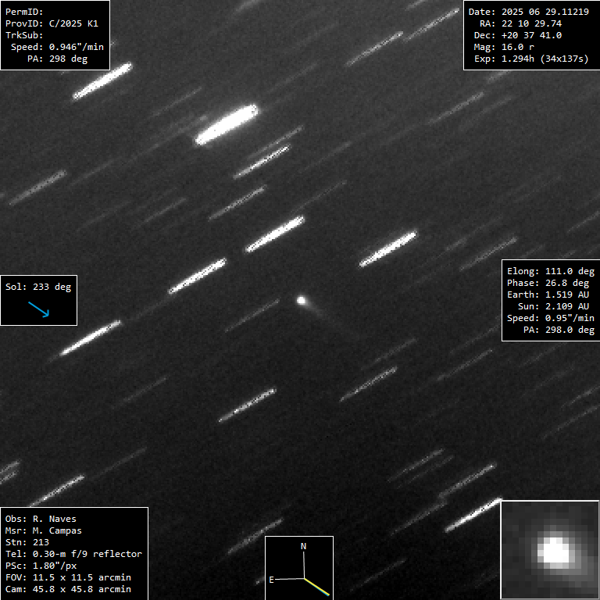Click the Cam: 45.8 x 45.8 arcmin line
This screenshot has height=600, width=600.
tap(69, 589)
